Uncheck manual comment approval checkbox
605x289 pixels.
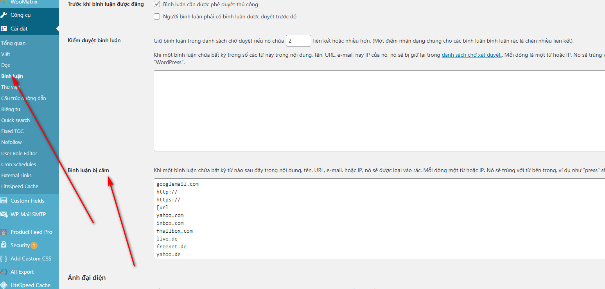click(157, 5)
